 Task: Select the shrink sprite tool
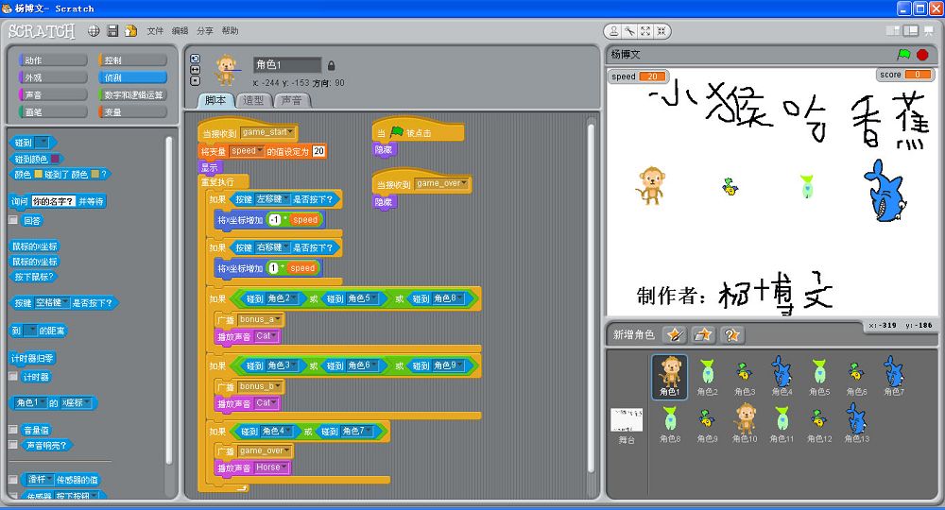click(661, 31)
